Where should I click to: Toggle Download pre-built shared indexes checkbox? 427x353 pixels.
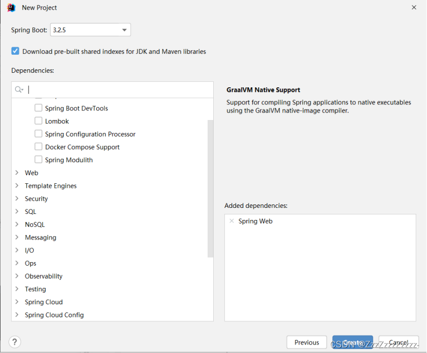pyautogui.click(x=15, y=51)
